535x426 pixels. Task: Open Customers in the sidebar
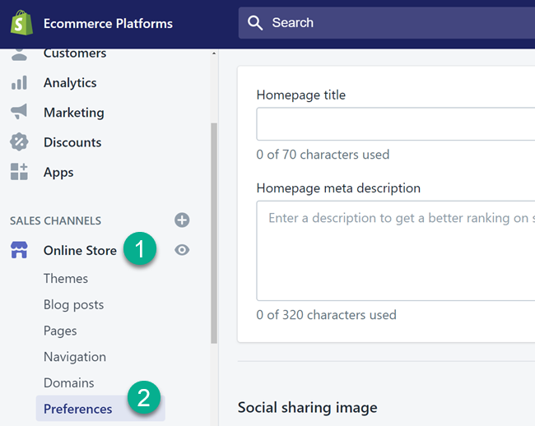coord(75,53)
